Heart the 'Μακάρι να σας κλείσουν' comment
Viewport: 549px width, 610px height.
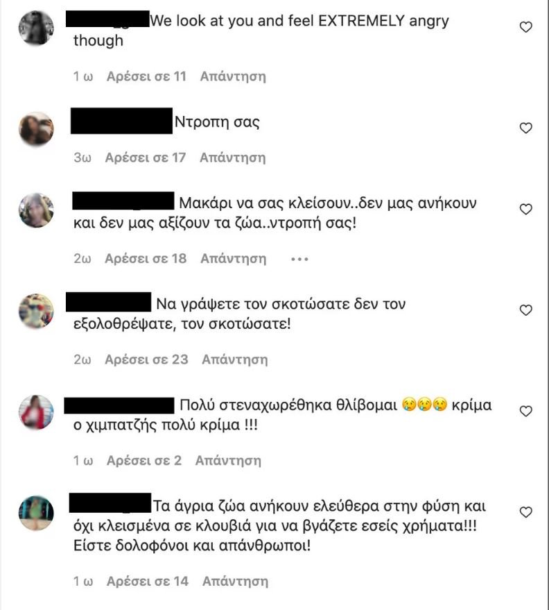coord(525,210)
